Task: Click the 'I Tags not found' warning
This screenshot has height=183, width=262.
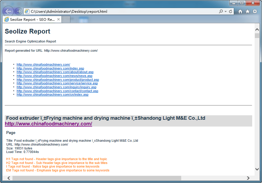Action: click(53, 166)
